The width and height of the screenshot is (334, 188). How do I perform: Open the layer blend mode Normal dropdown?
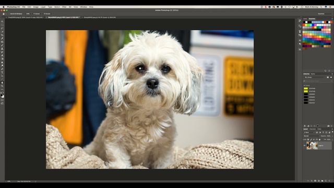(312, 136)
